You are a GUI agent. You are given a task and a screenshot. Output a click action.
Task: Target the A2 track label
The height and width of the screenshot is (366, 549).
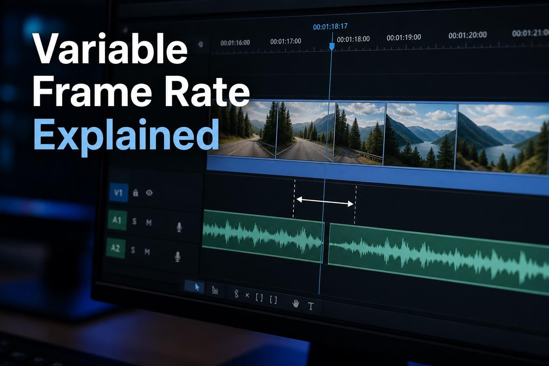coord(115,248)
